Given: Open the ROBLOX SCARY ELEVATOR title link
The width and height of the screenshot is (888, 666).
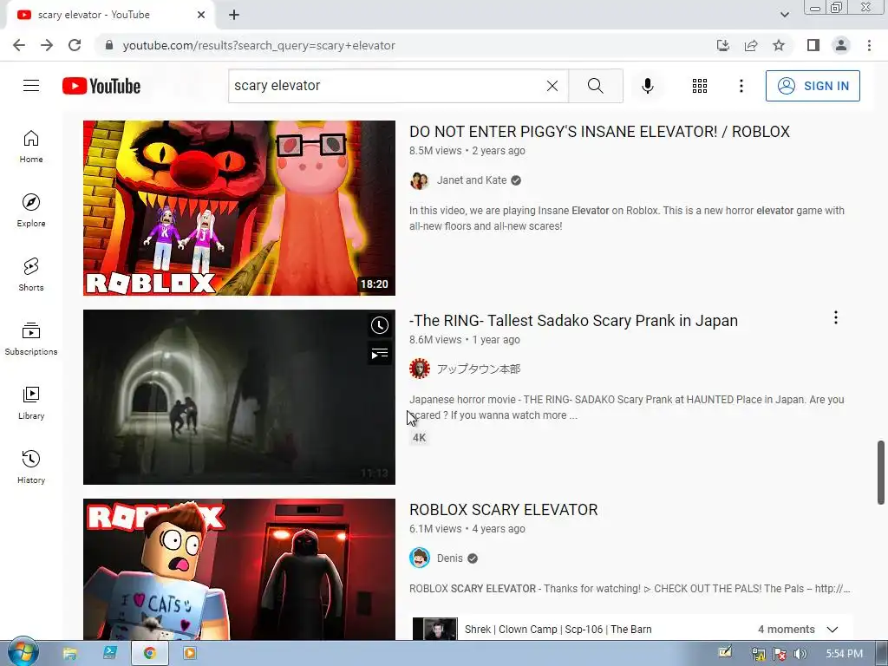Looking at the screenshot, I should pyautogui.click(x=504, y=510).
